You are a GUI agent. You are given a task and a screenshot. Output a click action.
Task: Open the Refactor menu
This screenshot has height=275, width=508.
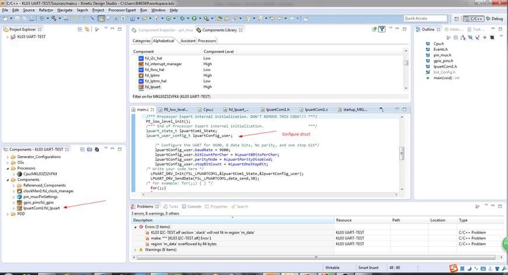pos(46,10)
